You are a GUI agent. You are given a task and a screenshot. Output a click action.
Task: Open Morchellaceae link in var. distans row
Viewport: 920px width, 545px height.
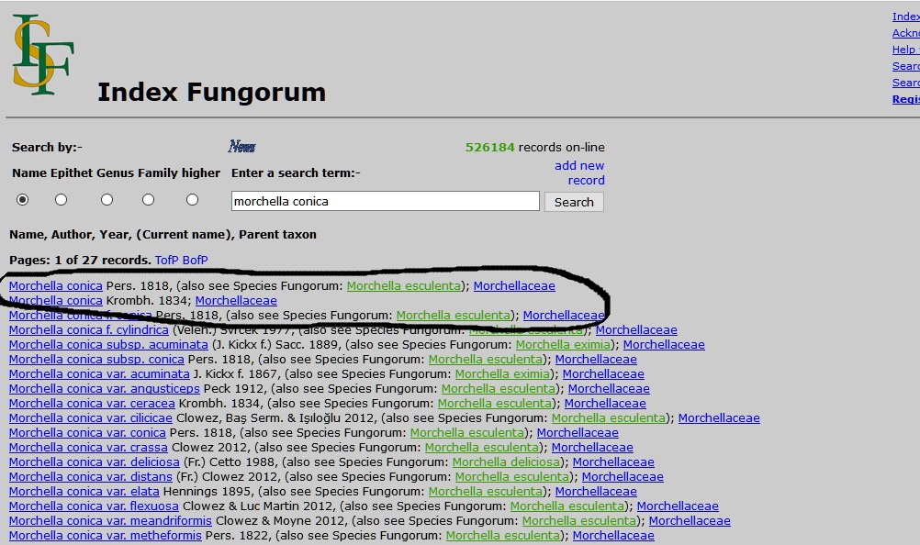tap(623, 476)
